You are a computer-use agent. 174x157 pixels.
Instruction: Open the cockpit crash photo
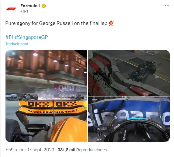(x=129, y=119)
